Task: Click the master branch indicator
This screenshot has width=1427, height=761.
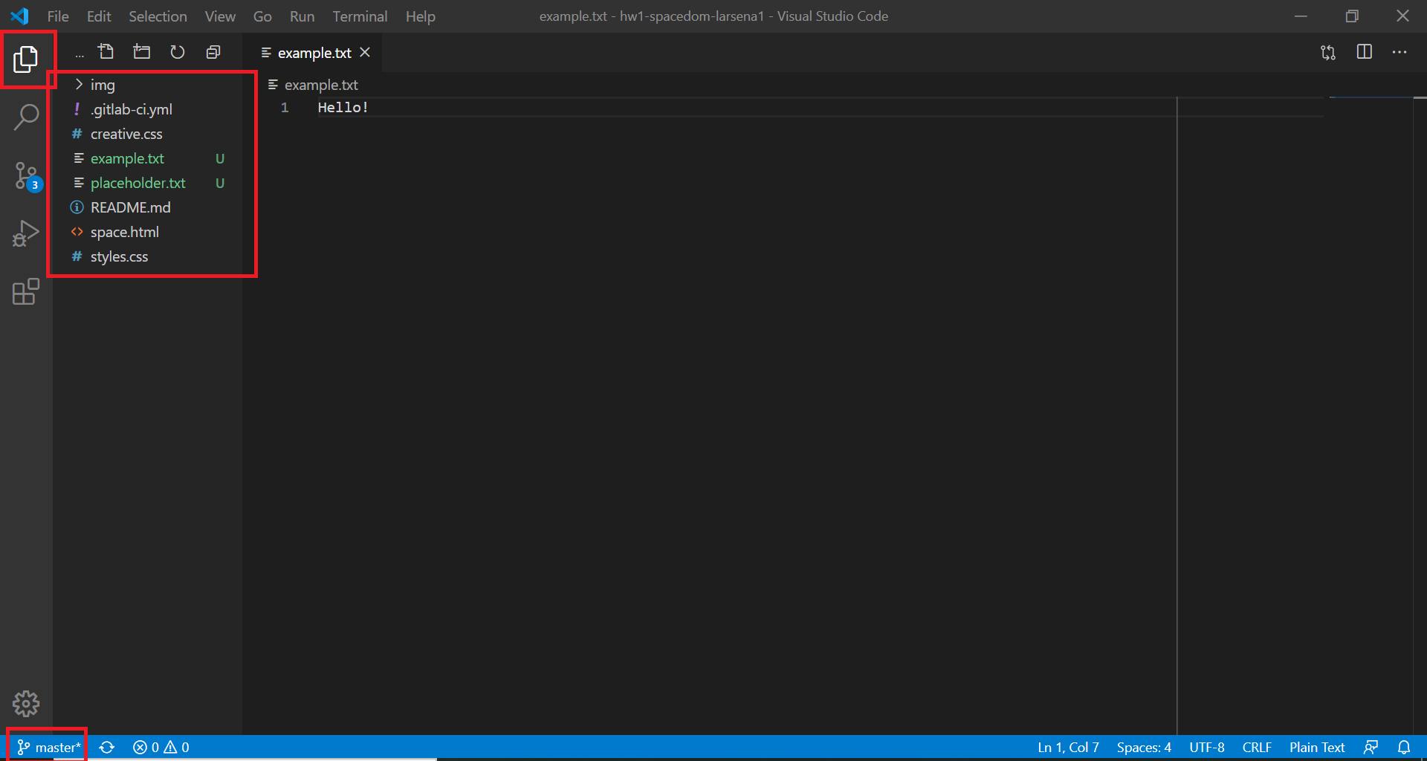Action: point(48,747)
